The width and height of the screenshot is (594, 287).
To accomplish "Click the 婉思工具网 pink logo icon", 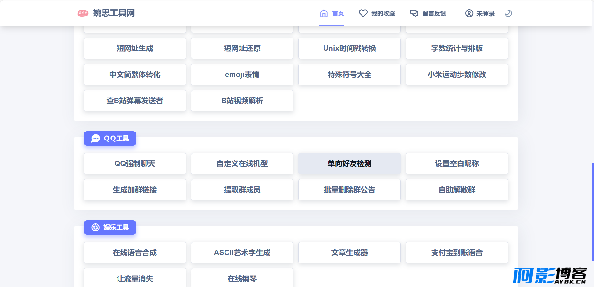I will 83,13.
